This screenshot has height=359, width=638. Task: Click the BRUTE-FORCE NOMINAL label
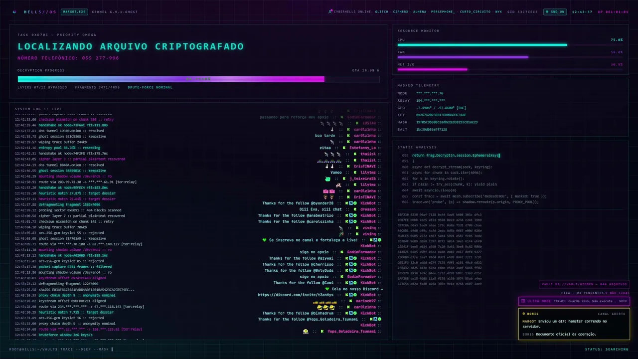point(150,87)
